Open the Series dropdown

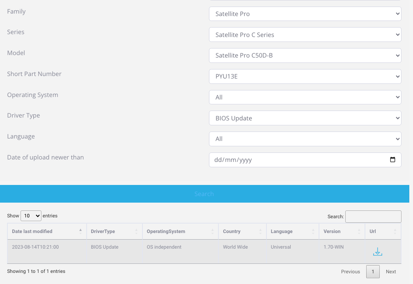pos(305,35)
